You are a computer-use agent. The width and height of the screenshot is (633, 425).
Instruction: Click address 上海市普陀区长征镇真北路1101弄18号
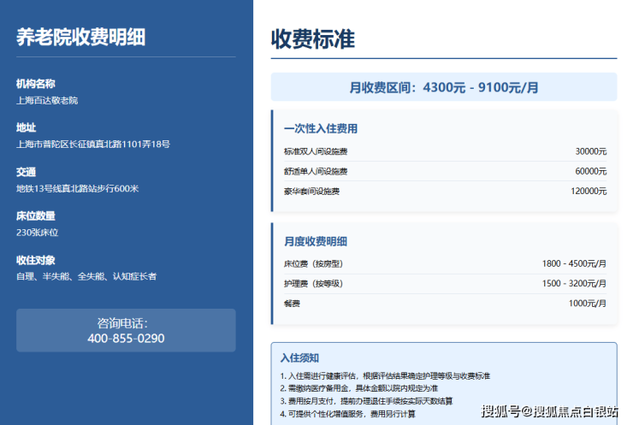pos(93,145)
